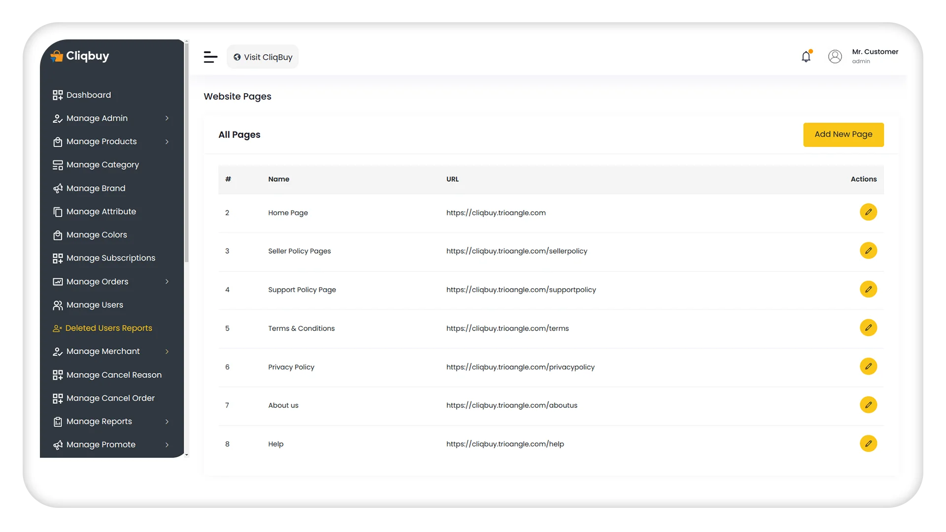Click the edit icon for Privacy Policy
Screen dimensions: 946x532
coord(868,366)
